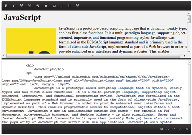
Task: Toggle the split view icon in the bottom bar
Action: tap(174, 129)
